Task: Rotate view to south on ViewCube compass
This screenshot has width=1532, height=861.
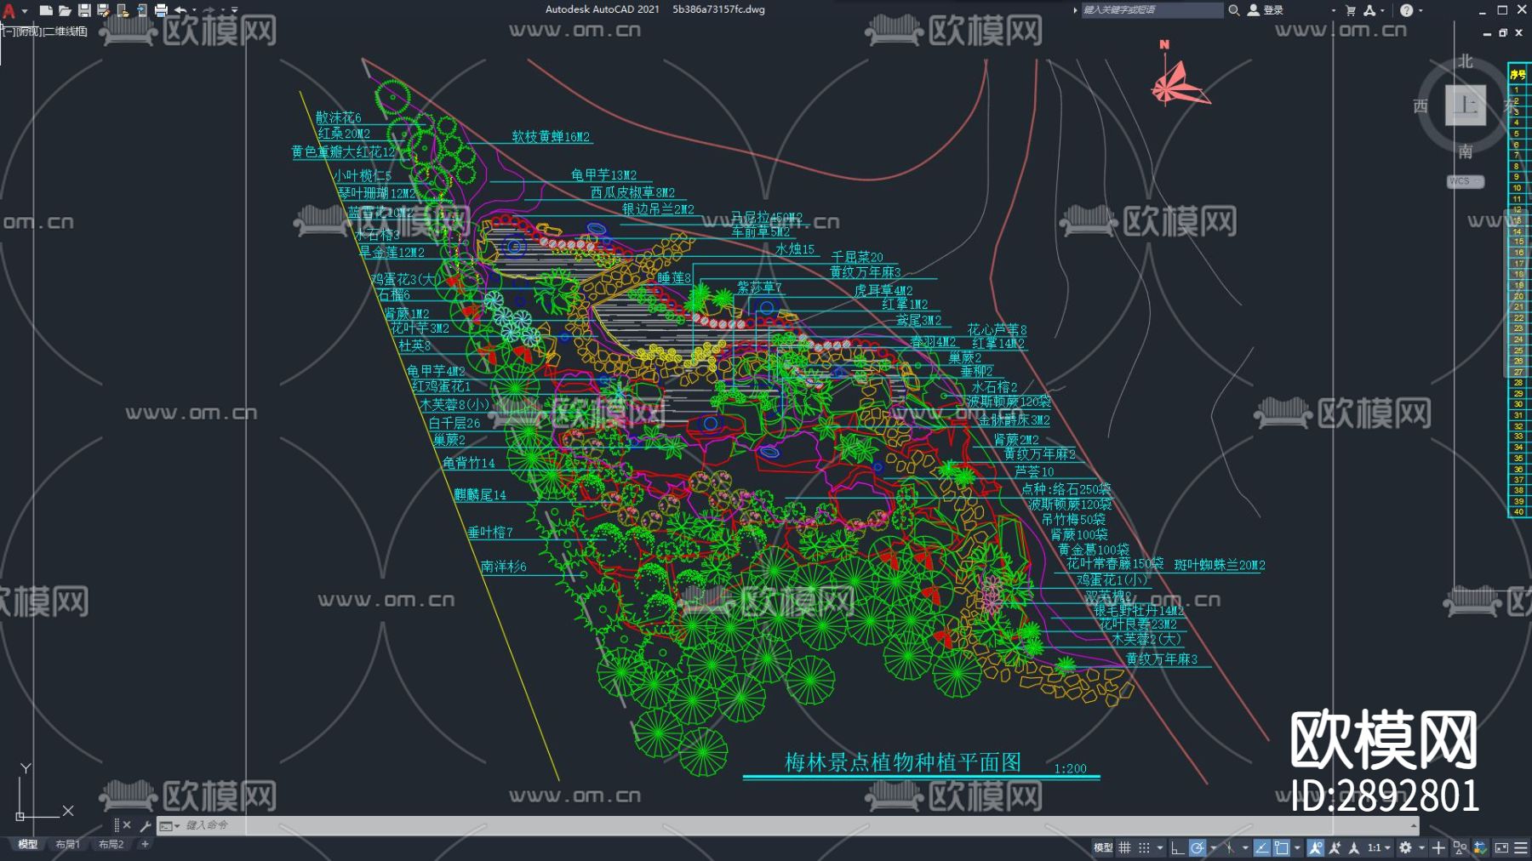Action: 1465,151
